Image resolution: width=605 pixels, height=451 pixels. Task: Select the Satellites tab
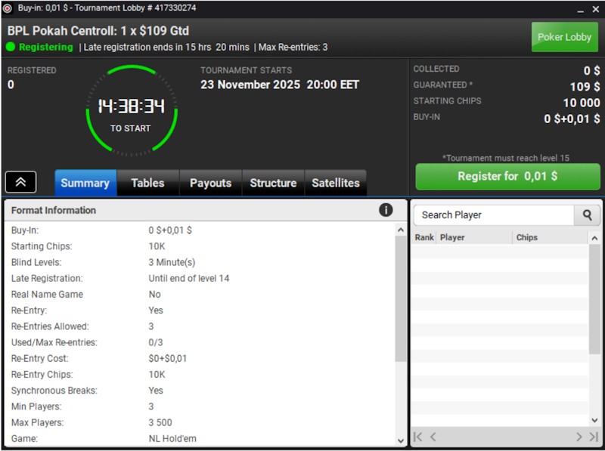click(336, 183)
